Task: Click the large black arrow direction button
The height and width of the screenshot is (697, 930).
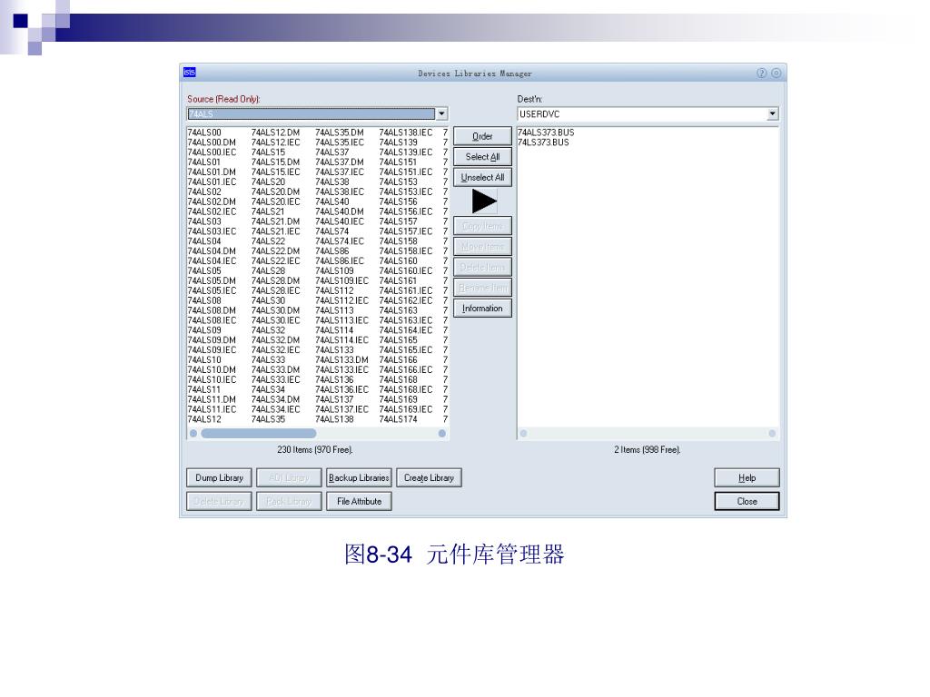Action: [x=484, y=201]
